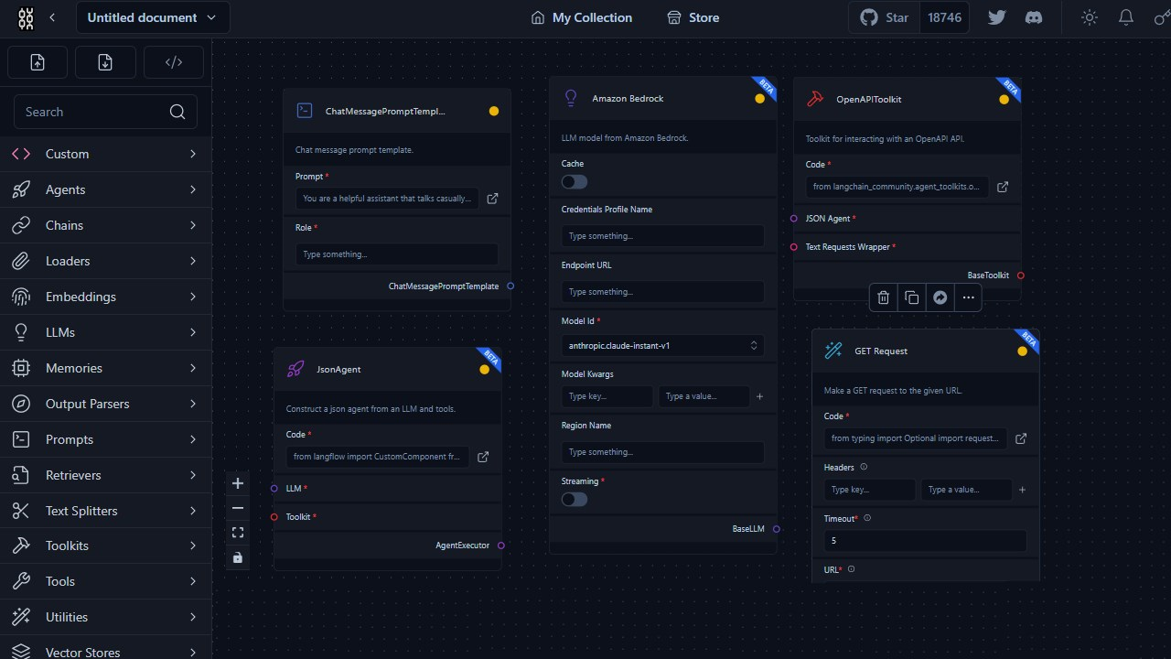
Task: Open the Store tab
Action: [693, 17]
